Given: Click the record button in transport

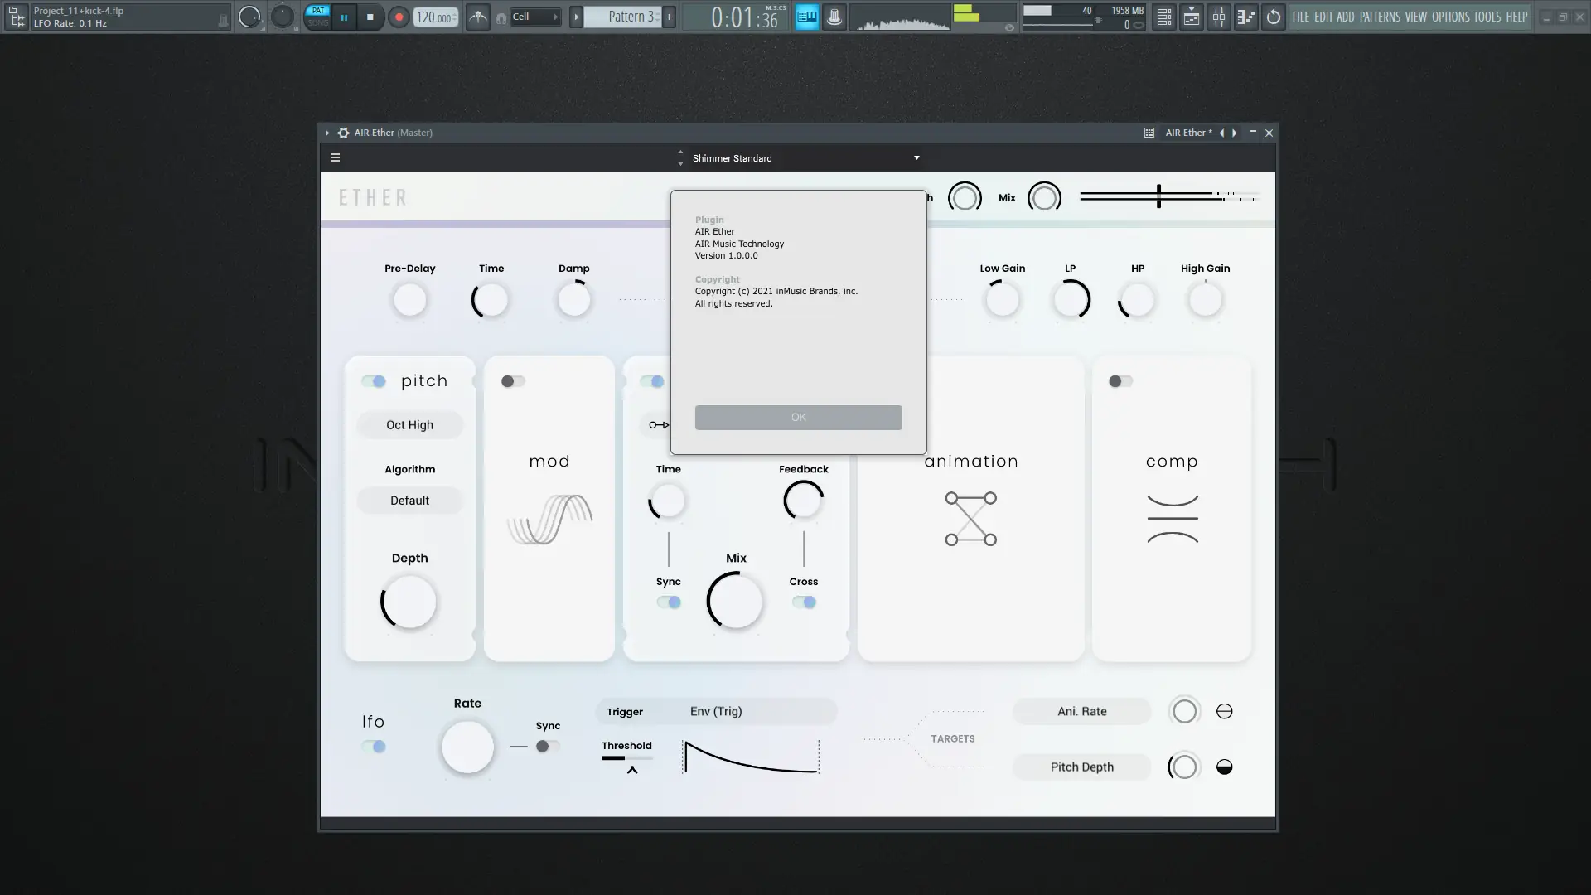Looking at the screenshot, I should 399,17.
